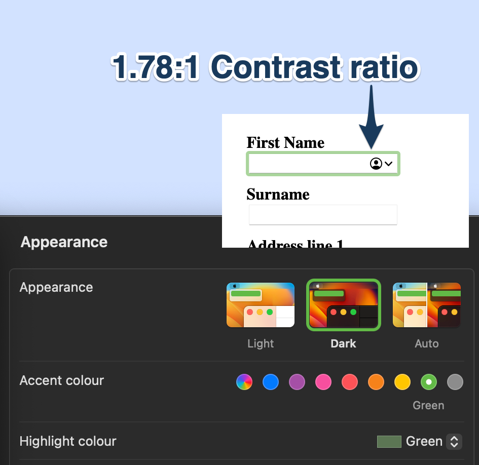Expand the autofill chevron in First Name
The height and width of the screenshot is (465, 479).
pos(389,164)
